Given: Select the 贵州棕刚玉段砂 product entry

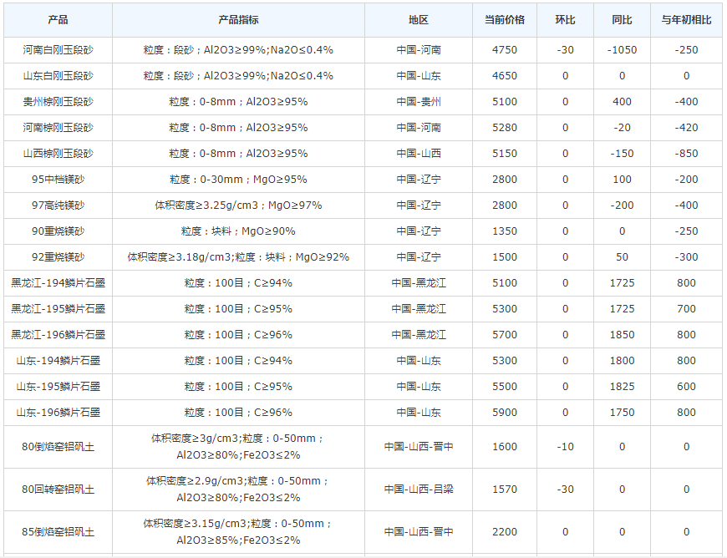Looking at the screenshot, I should 58,102.
